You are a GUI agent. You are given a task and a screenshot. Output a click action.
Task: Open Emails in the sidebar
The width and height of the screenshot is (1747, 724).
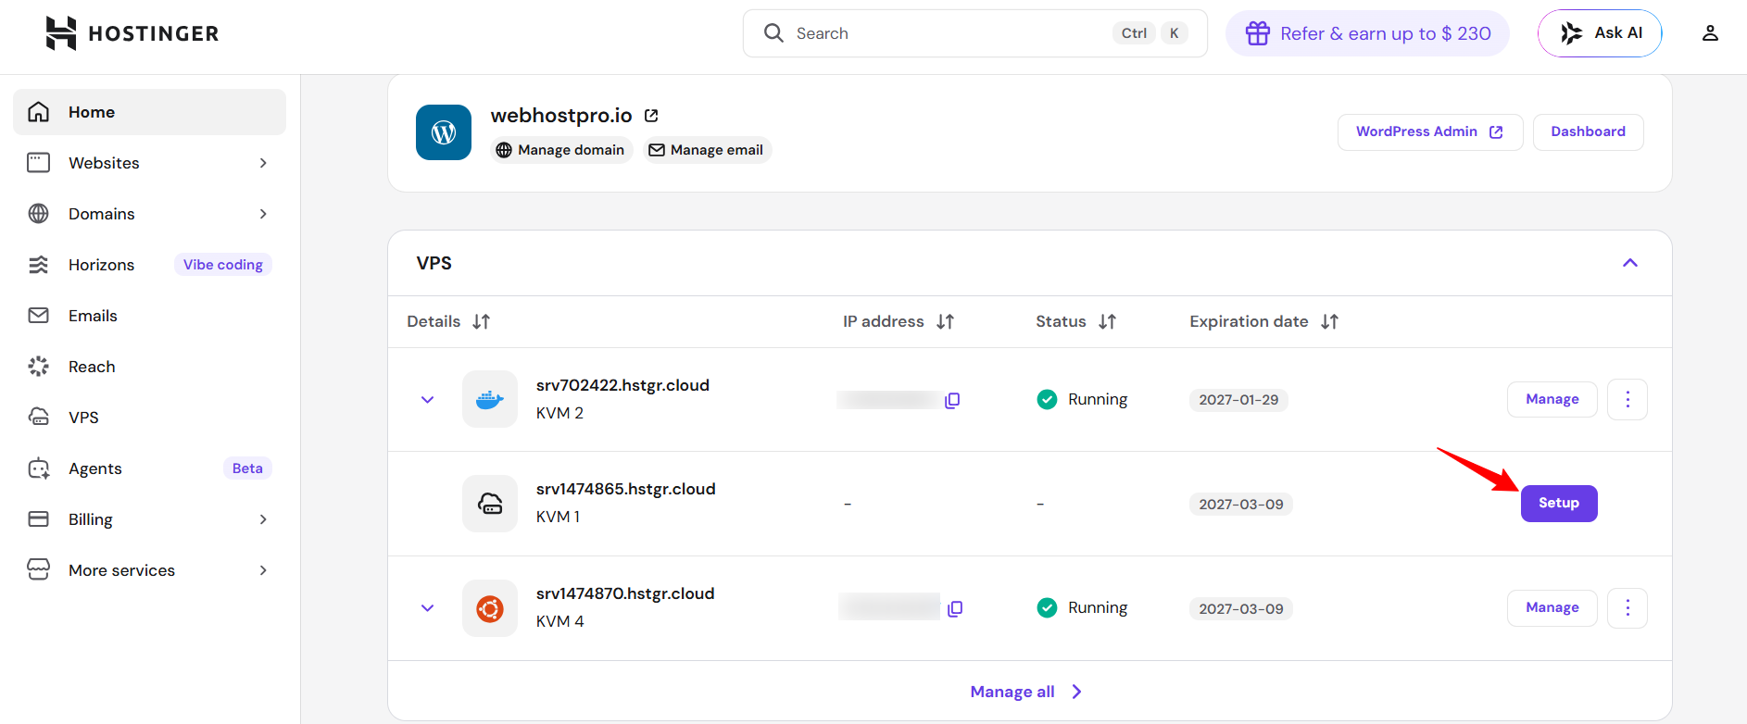(x=149, y=316)
